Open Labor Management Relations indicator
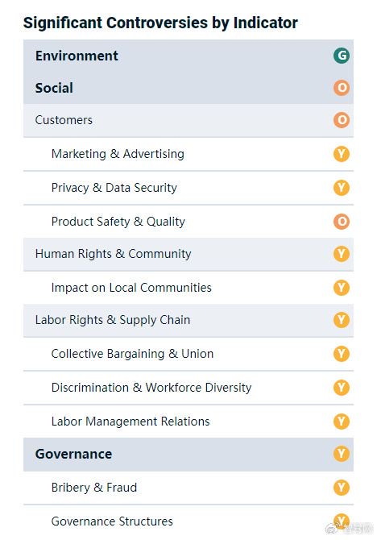 [188, 422]
